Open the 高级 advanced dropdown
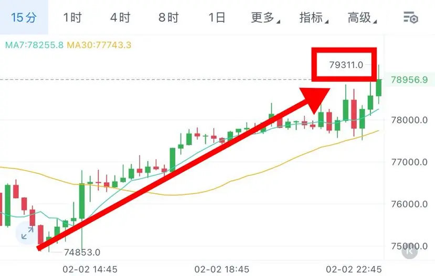 tap(362, 18)
